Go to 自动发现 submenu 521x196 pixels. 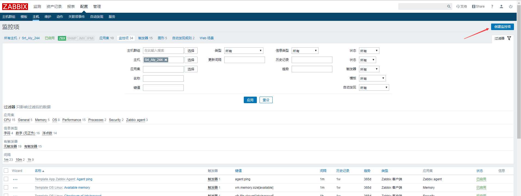97,17
